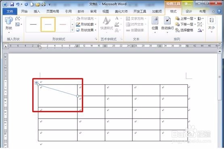Switch to the 邮件 ribbon tab

tap(81, 11)
